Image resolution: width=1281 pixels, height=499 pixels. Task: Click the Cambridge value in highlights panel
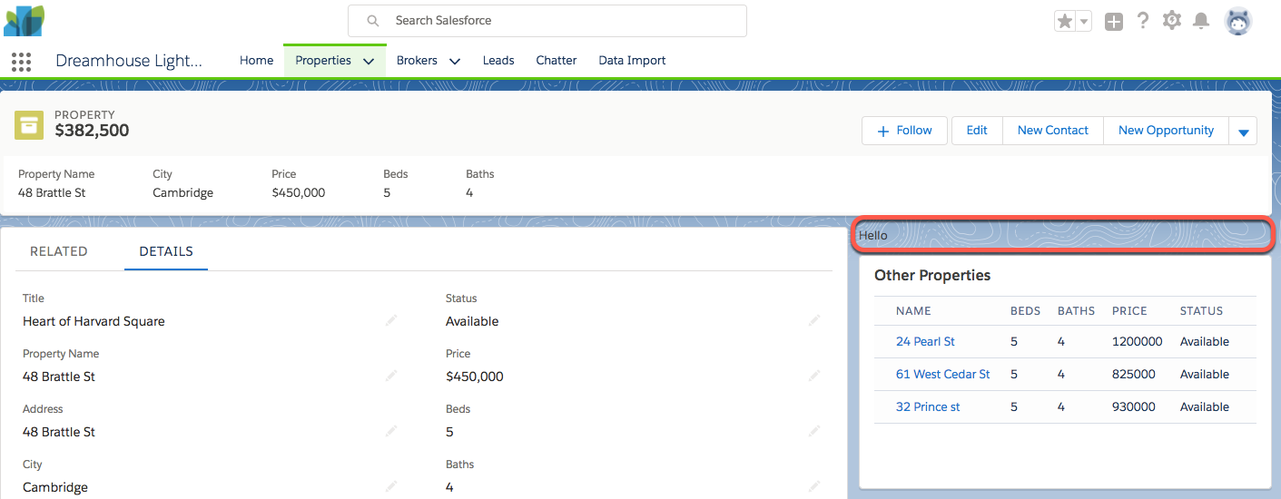tap(182, 193)
